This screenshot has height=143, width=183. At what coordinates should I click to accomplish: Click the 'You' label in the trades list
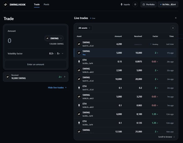coord(84,55)
